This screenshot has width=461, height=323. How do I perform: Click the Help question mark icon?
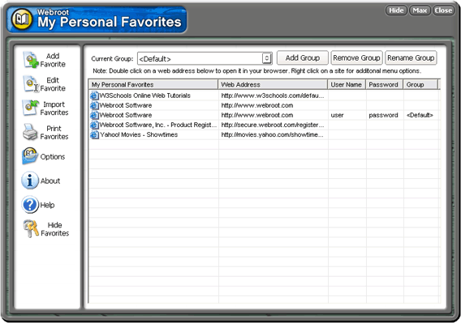point(30,205)
